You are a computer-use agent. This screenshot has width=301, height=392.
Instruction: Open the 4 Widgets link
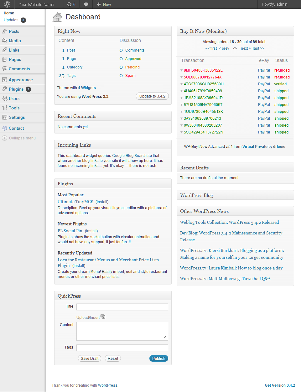(87, 88)
